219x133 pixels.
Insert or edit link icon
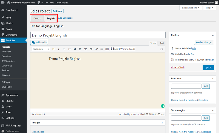coord(96,49)
